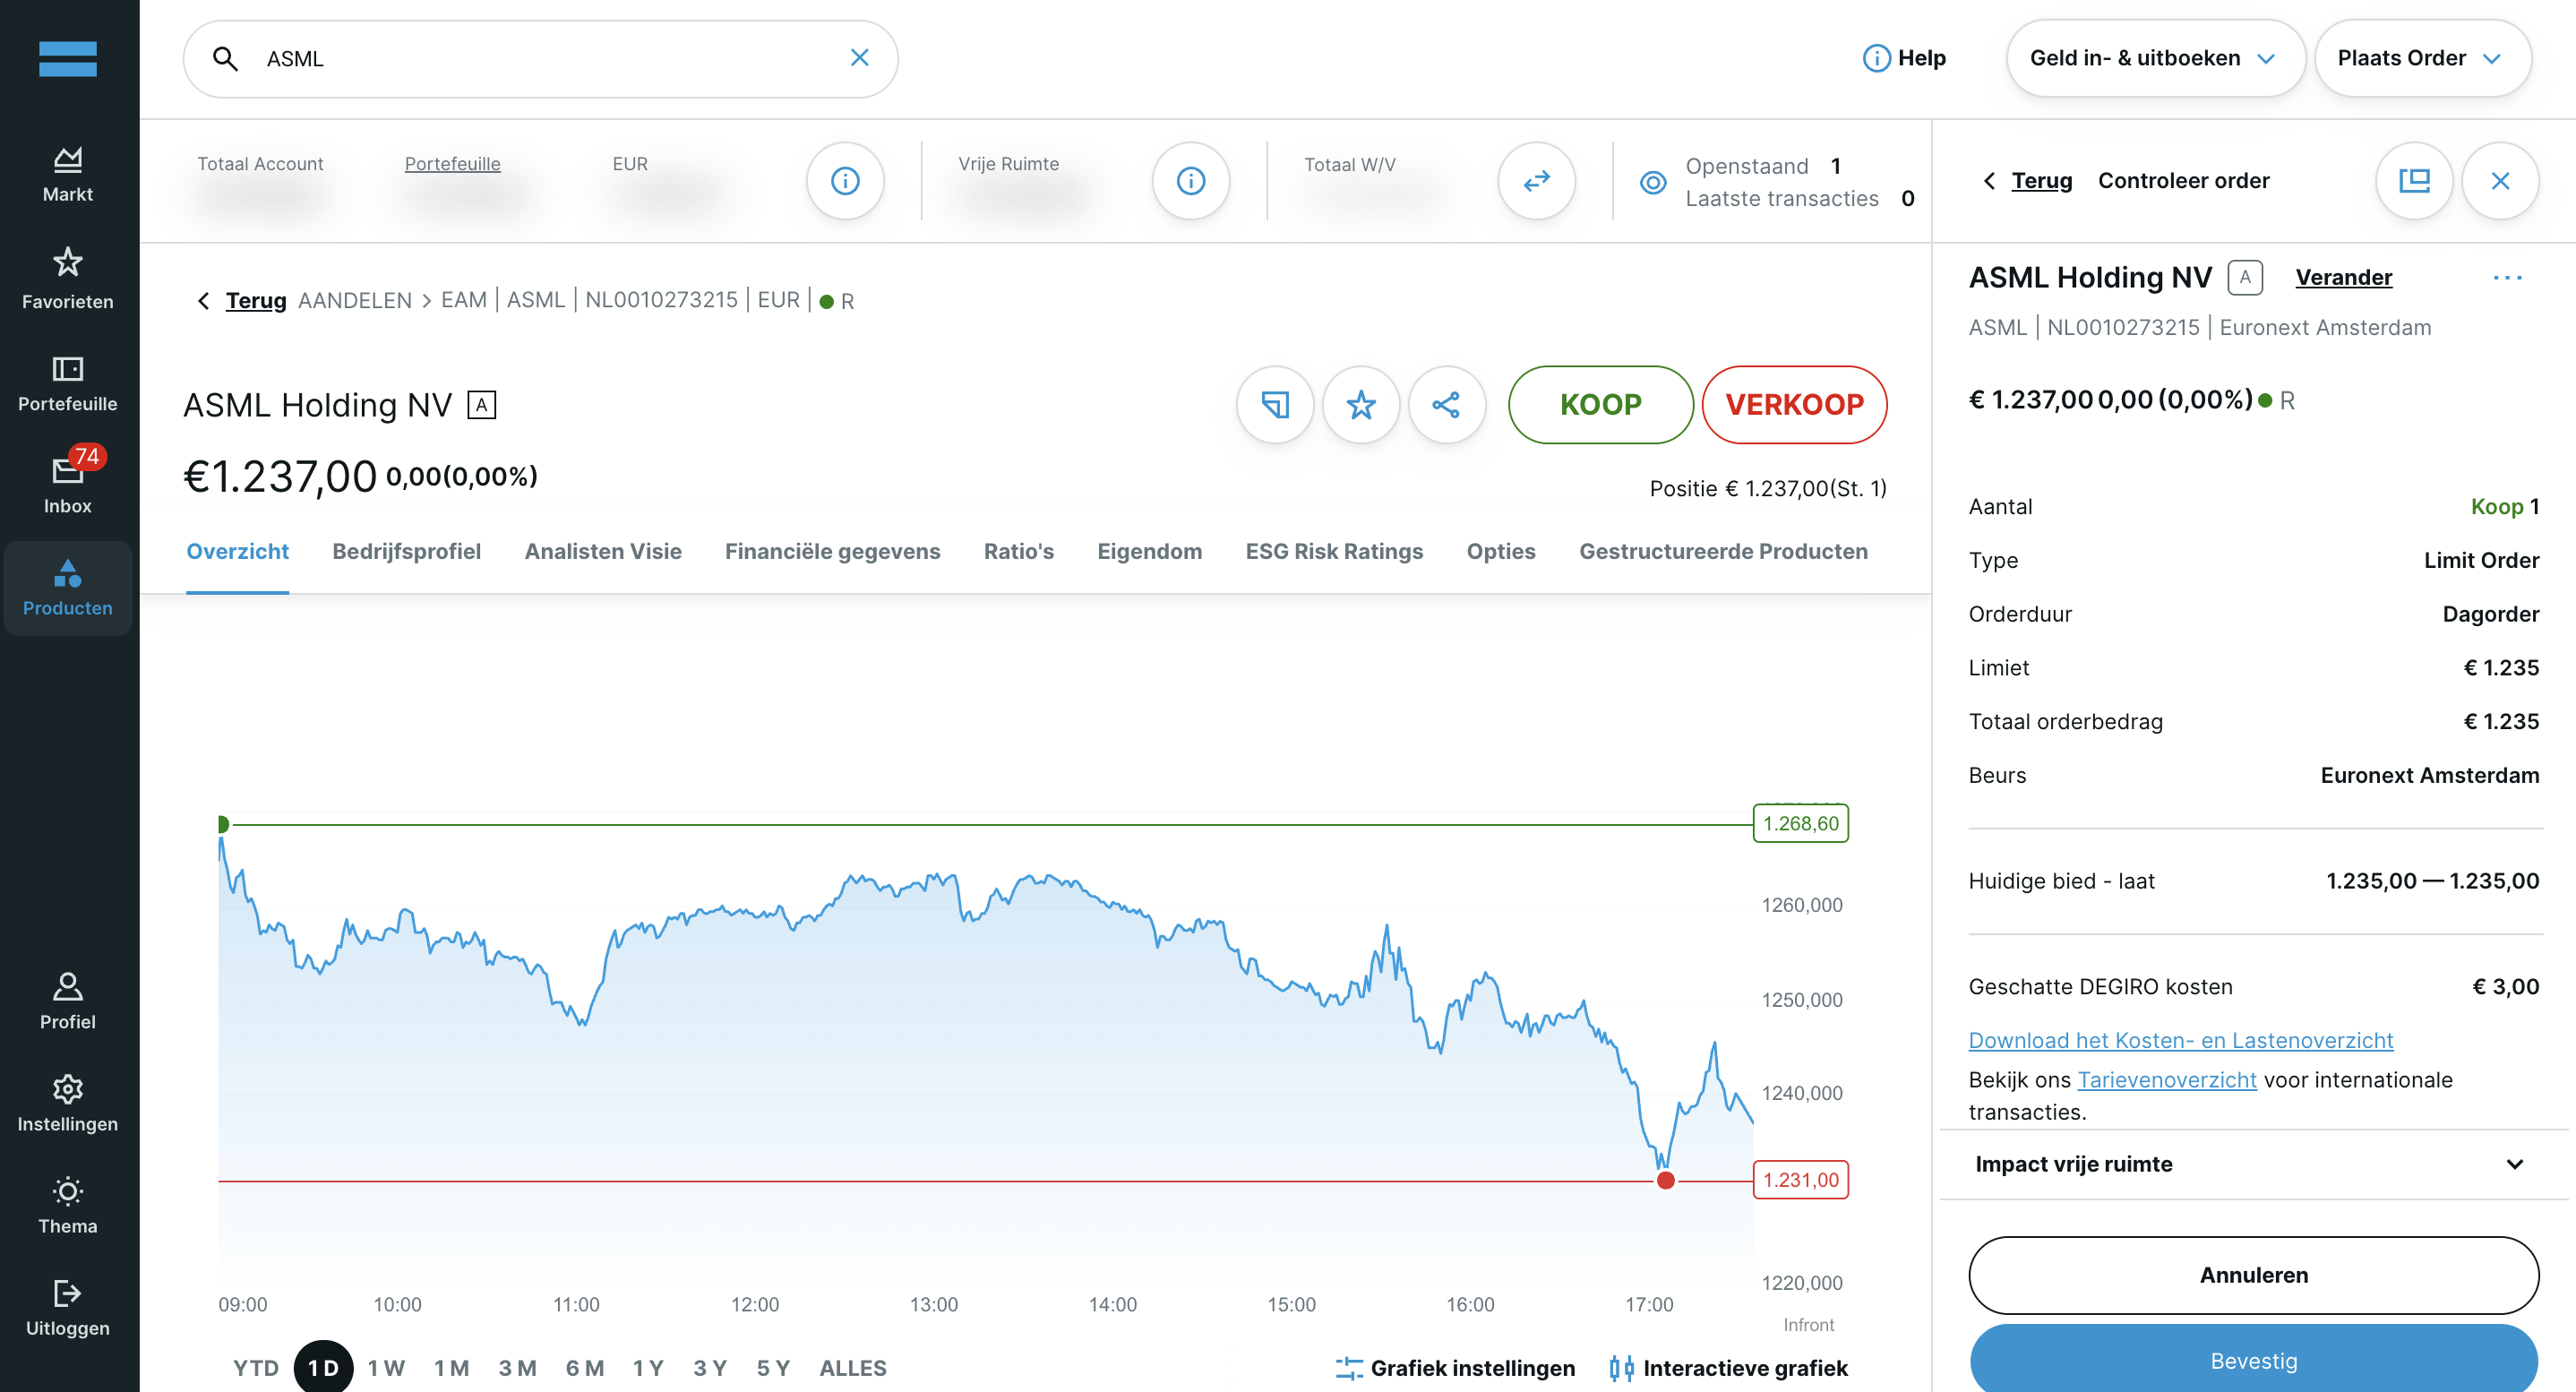
Task: Go to Markt in sidebar
Action: pyautogui.click(x=68, y=175)
